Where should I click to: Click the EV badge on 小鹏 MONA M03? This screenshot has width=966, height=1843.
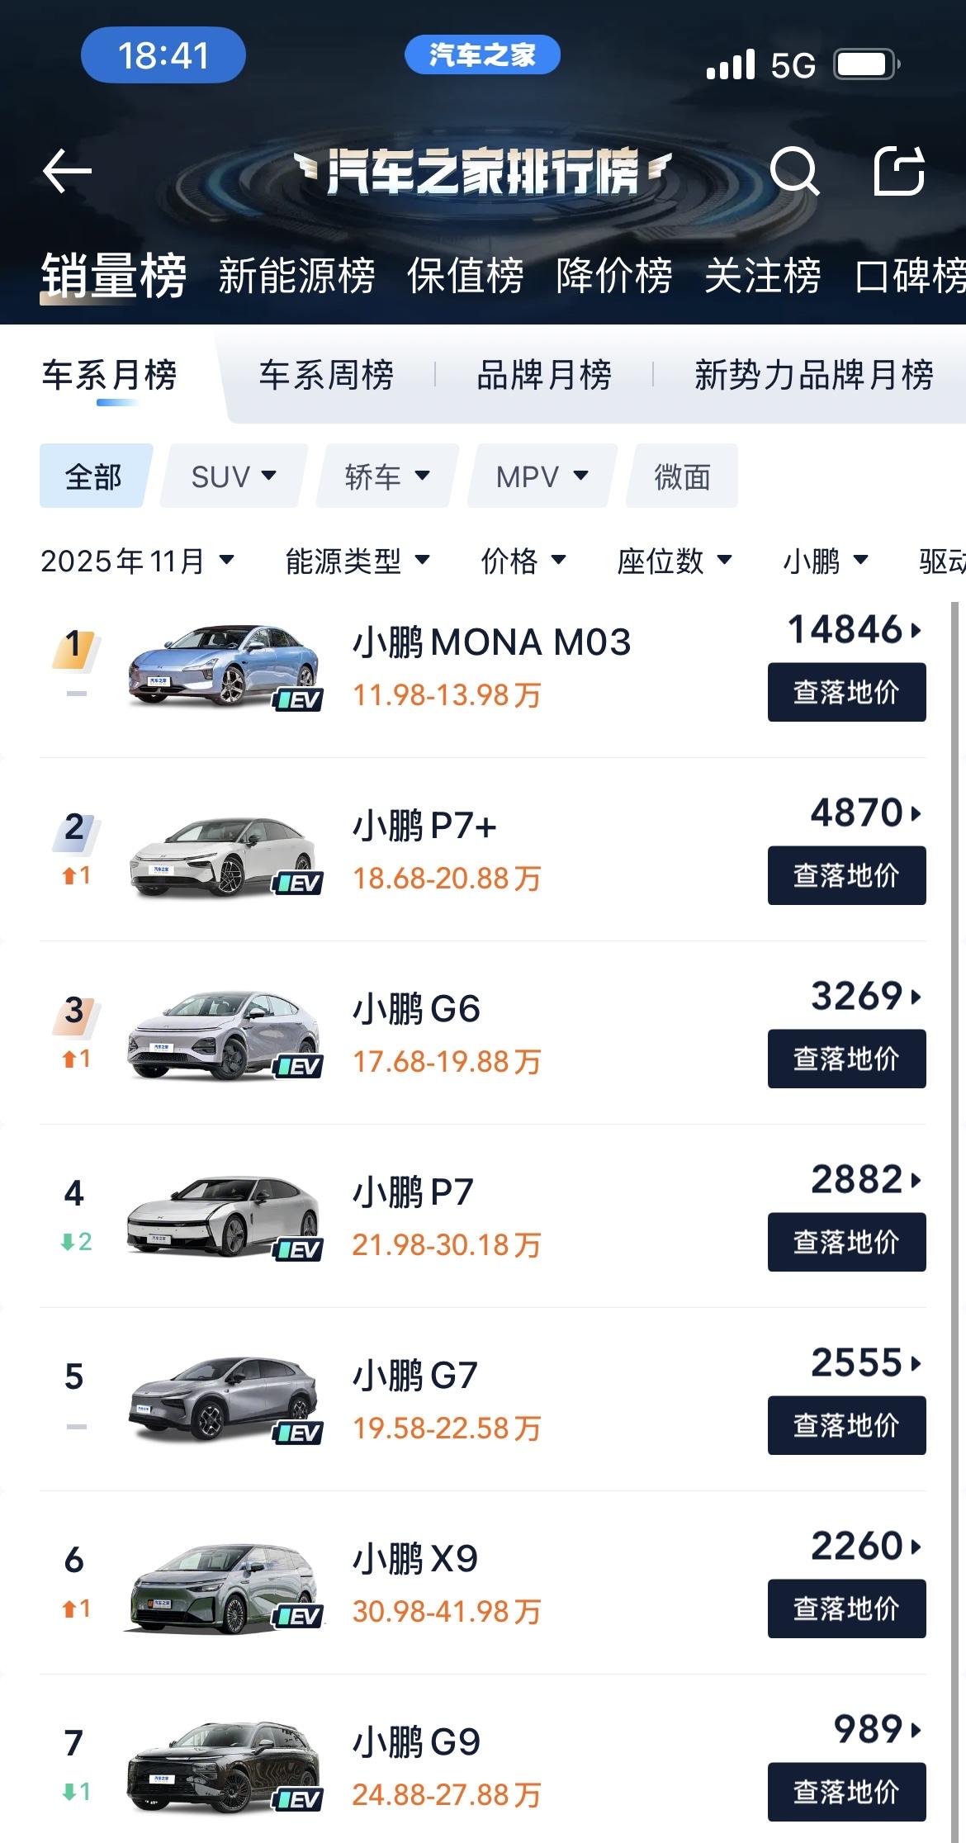click(297, 699)
